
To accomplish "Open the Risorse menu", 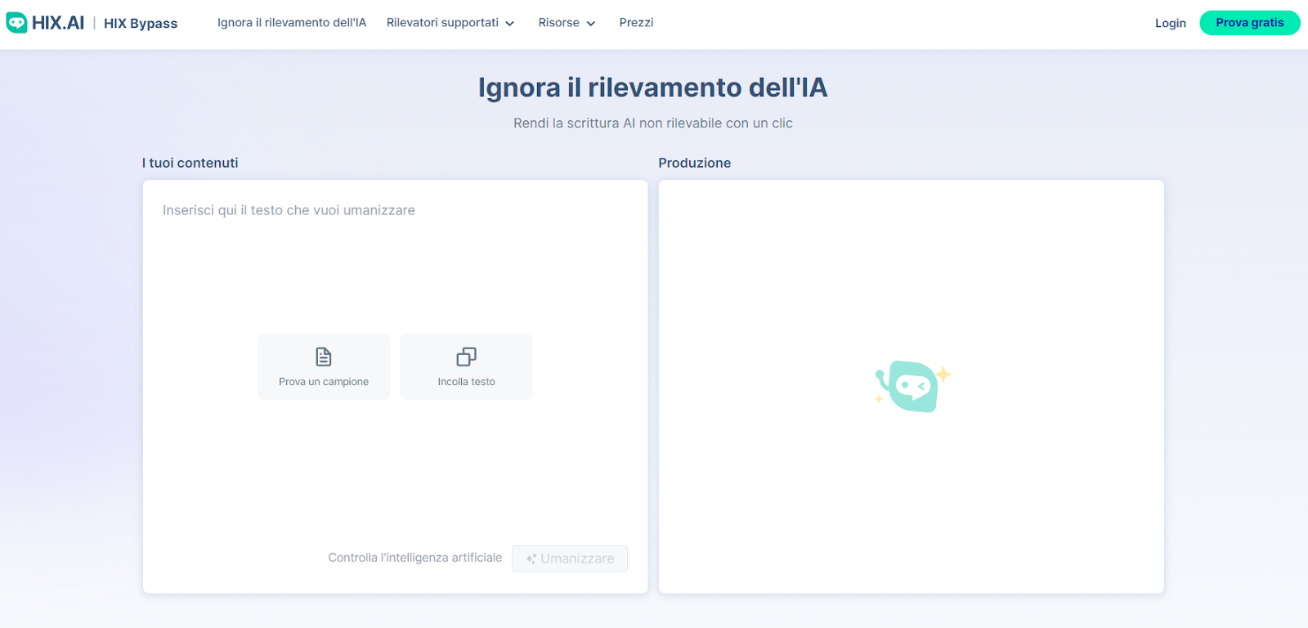I will click(x=558, y=23).
